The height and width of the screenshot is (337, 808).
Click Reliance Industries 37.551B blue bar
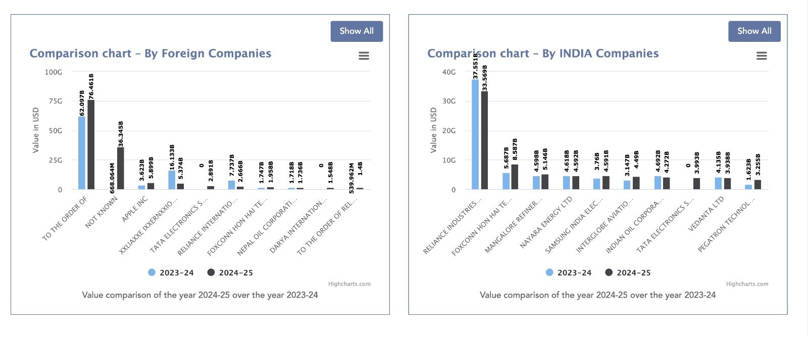[x=475, y=136]
